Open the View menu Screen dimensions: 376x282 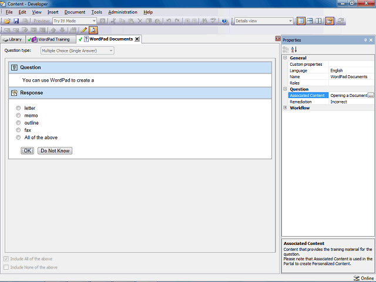[x=36, y=12]
